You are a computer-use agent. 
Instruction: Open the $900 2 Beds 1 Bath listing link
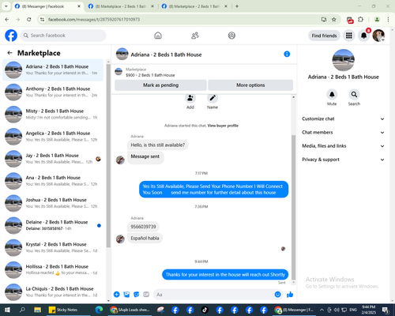click(150, 75)
